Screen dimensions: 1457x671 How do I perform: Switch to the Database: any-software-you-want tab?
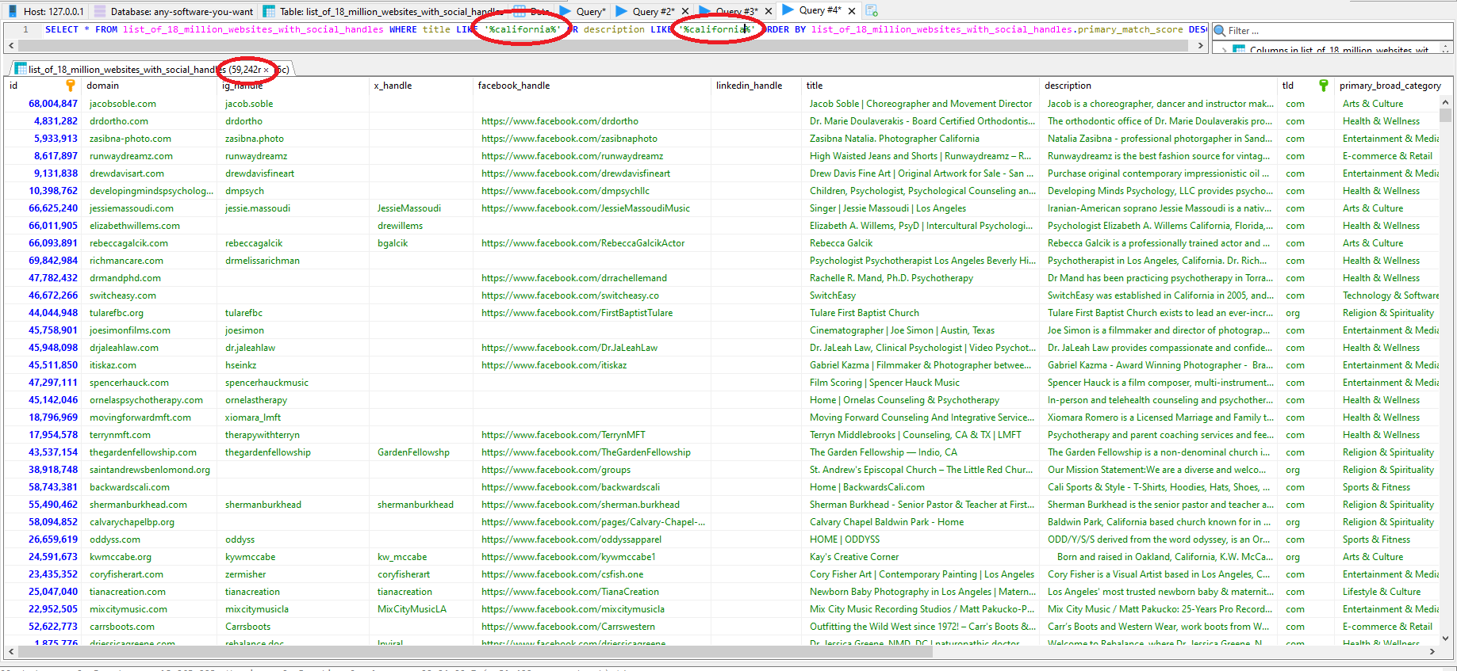coord(174,11)
